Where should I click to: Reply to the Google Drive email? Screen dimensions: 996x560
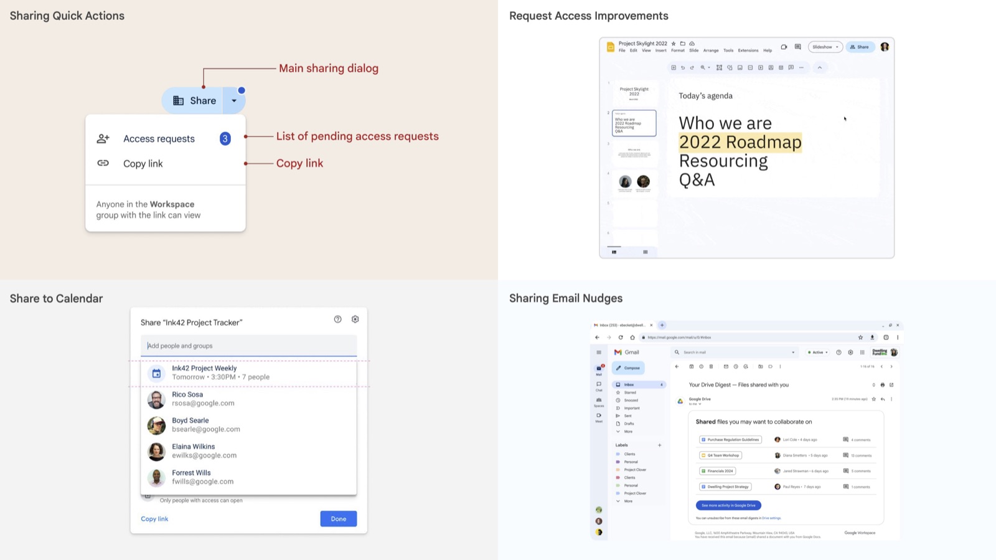[883, 399]
